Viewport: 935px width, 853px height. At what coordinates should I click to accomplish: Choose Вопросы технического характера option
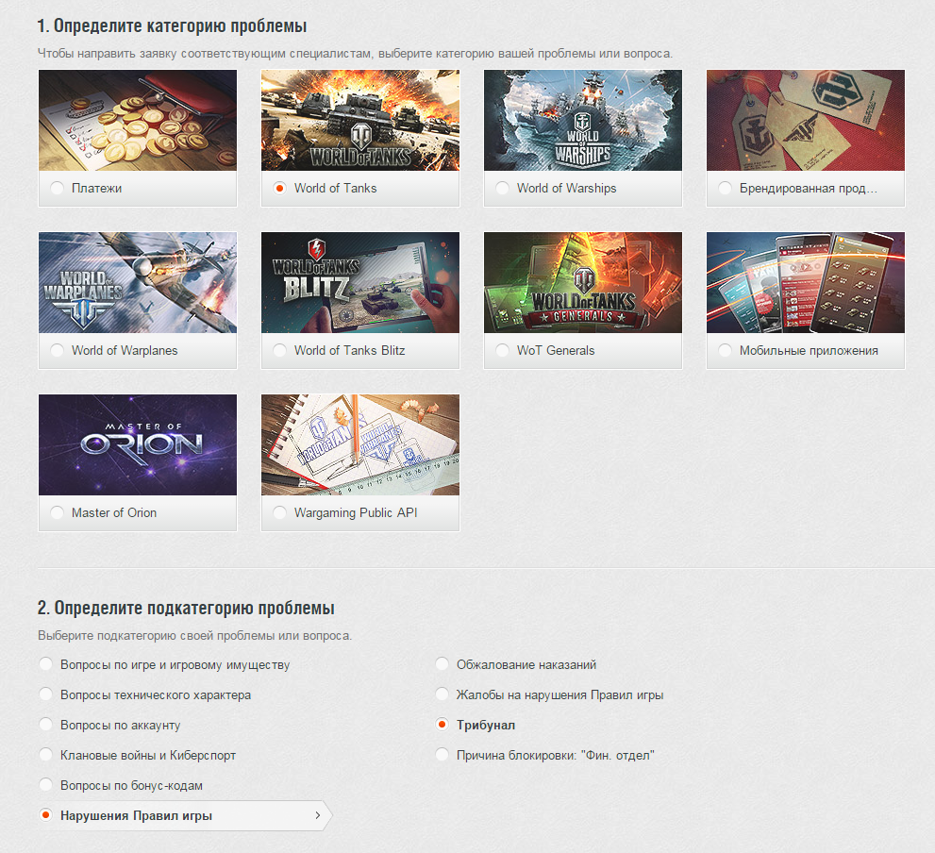145,694
